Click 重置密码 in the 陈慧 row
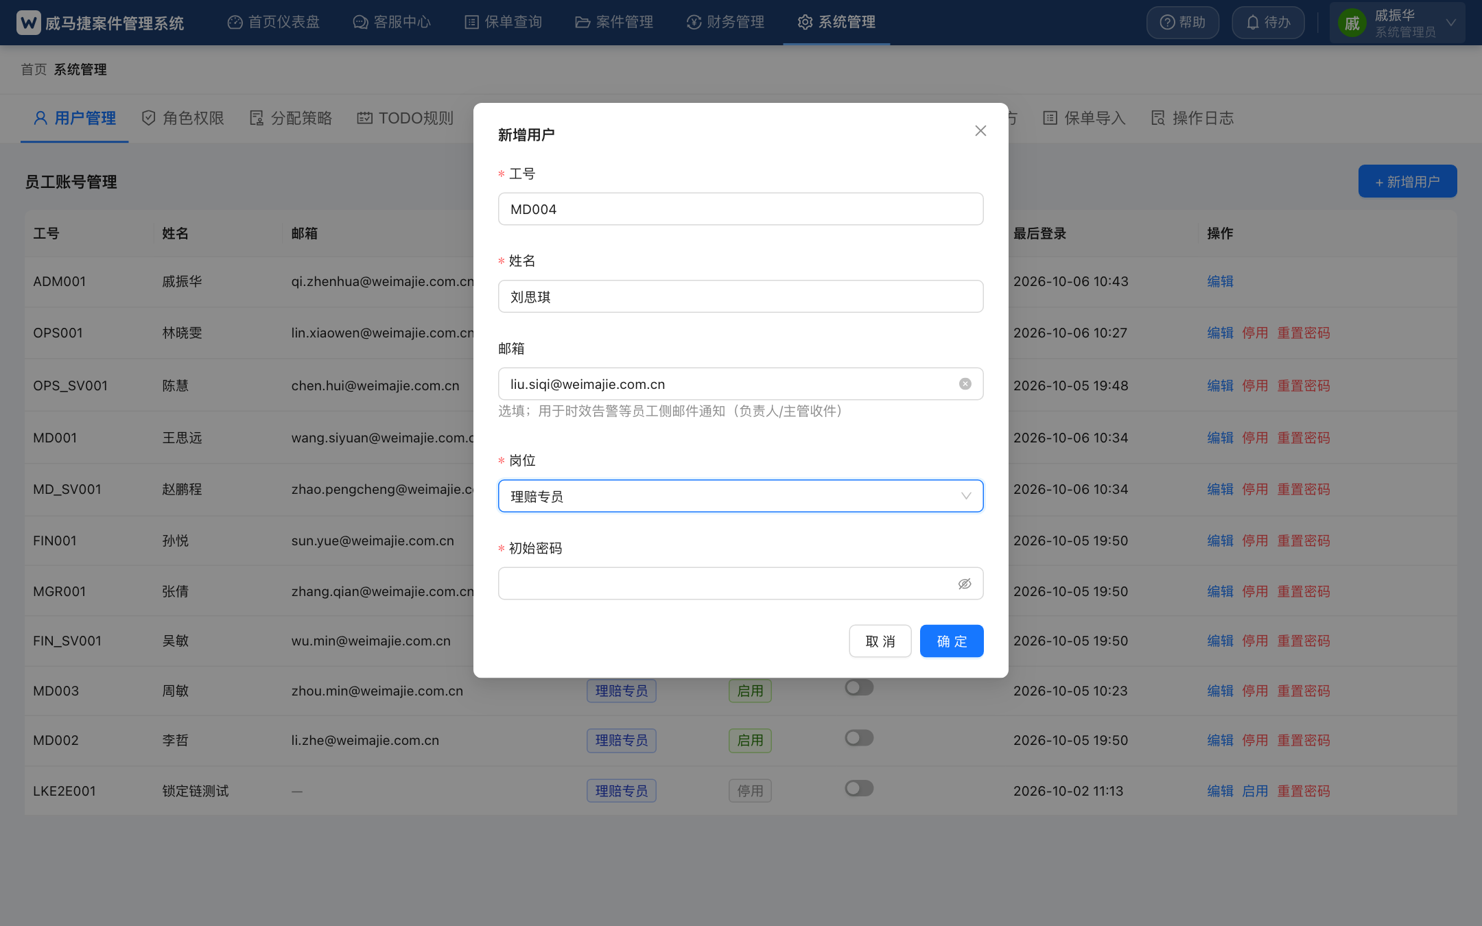The width and height of the screenshot is (1482, 926). coord(1304,386)
